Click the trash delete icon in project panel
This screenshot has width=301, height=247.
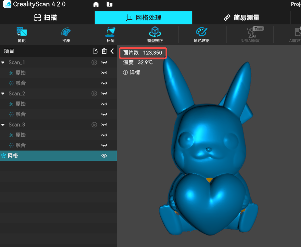point(104,51)
